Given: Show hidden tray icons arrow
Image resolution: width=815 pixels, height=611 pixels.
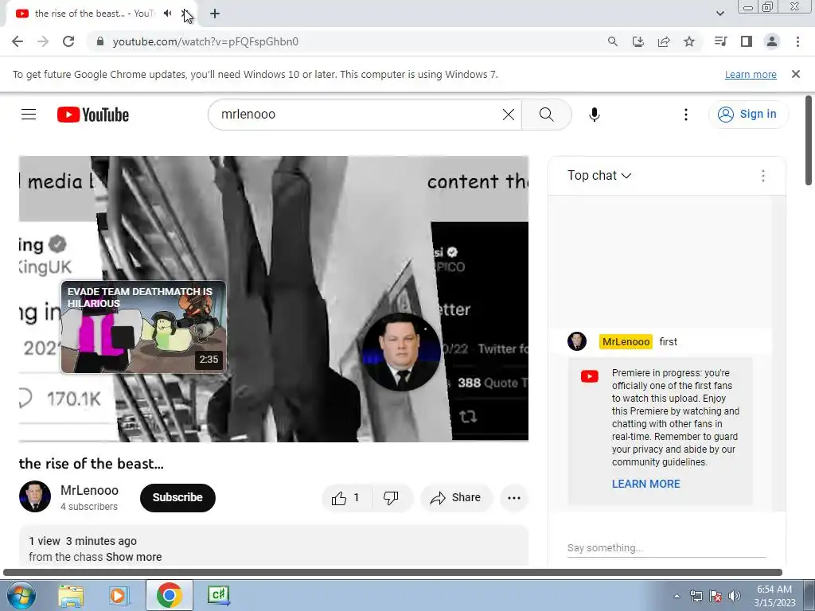Looking at the screenshot, I should click(x=677, y=597).
